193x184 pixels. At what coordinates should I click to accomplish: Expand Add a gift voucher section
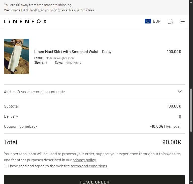(94, 92)
